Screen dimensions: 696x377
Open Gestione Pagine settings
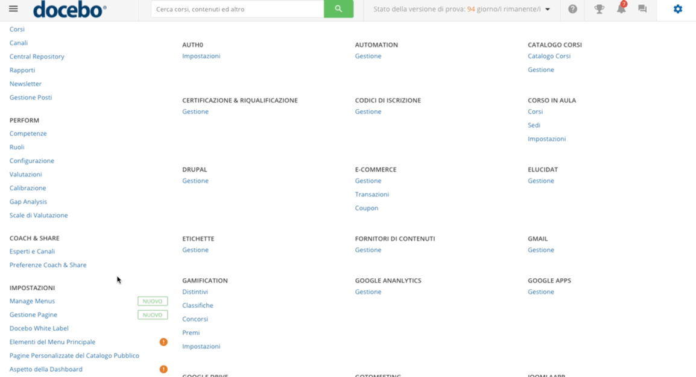click(33, 314)
